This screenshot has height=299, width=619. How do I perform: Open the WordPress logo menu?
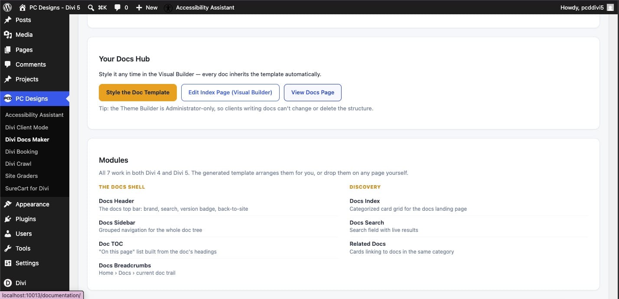click(7, 7)
